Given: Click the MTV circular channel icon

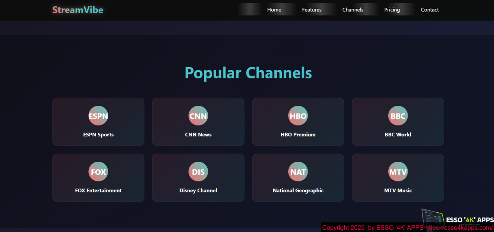Looking at the screenshot, I should pyautogui.click(x=398, y=172).
